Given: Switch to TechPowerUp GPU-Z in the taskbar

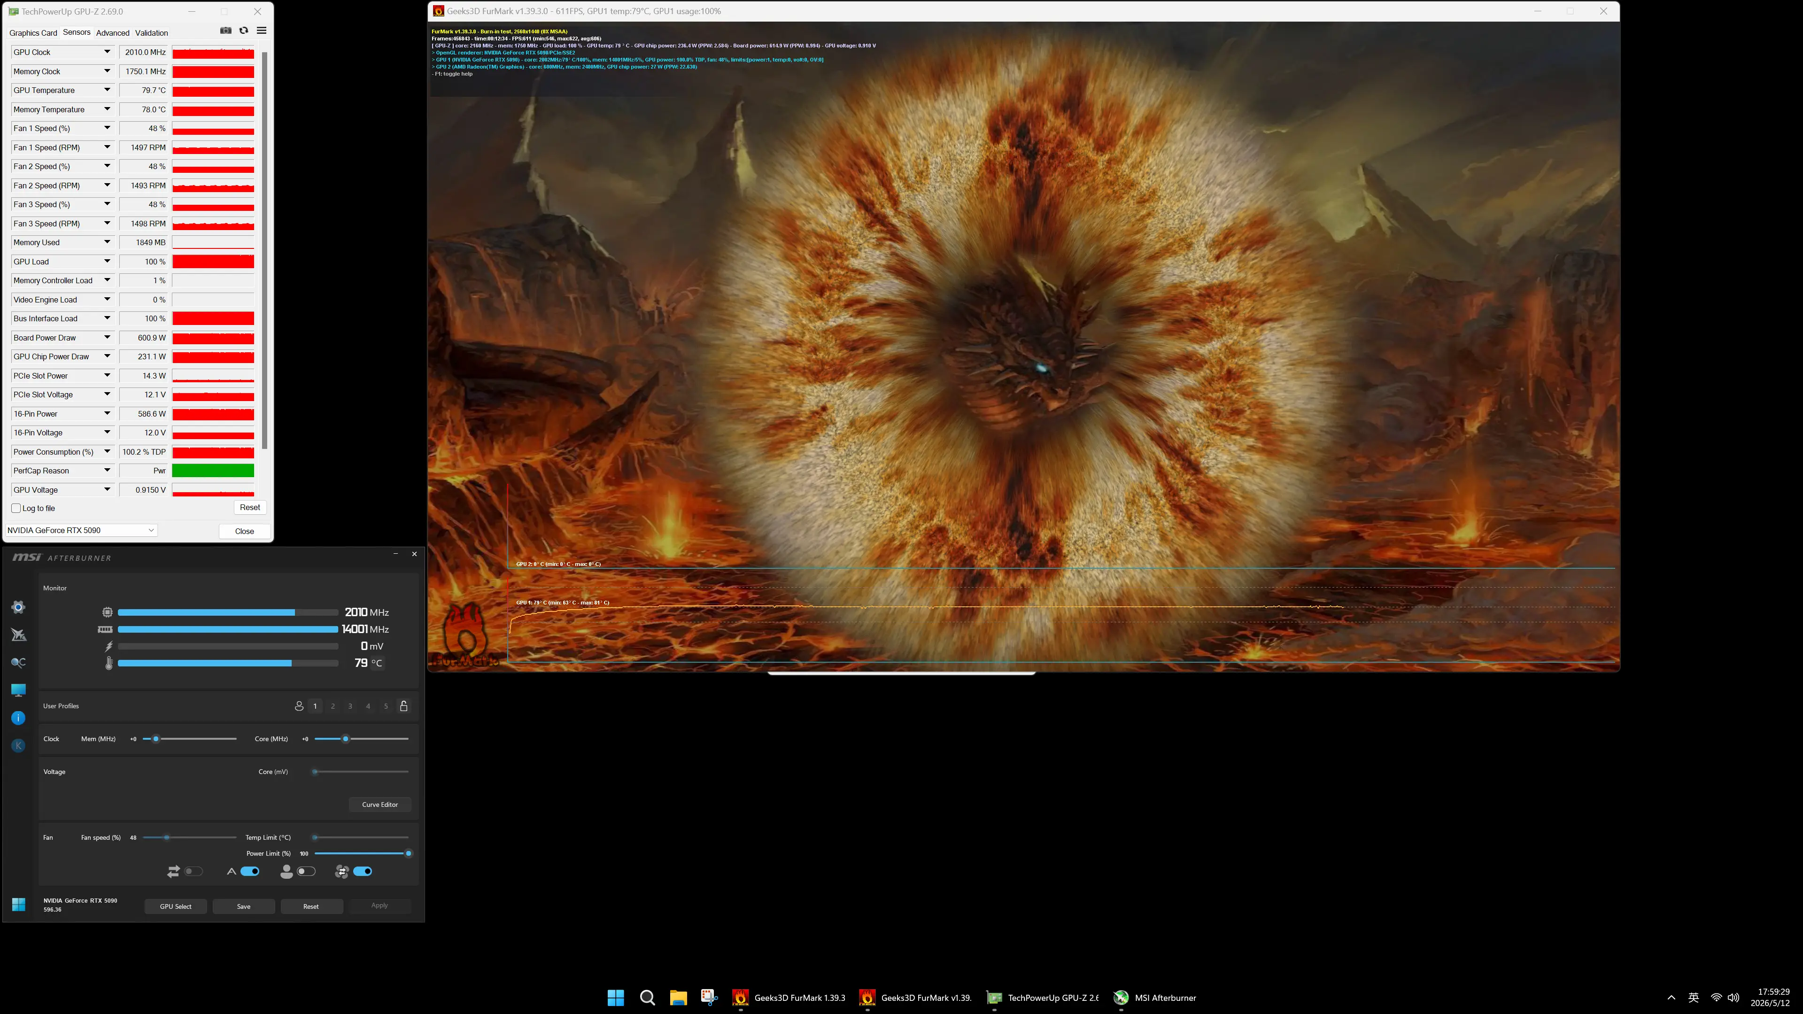Looking at the screenshot, I should tap(1043, 998).
